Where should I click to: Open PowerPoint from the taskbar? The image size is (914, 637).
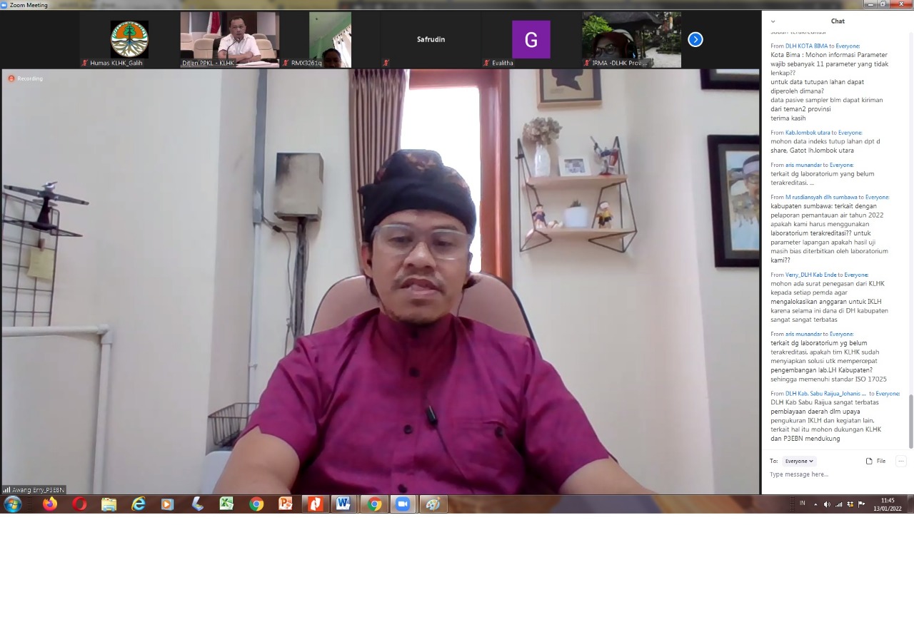click(x=286, y=504)
